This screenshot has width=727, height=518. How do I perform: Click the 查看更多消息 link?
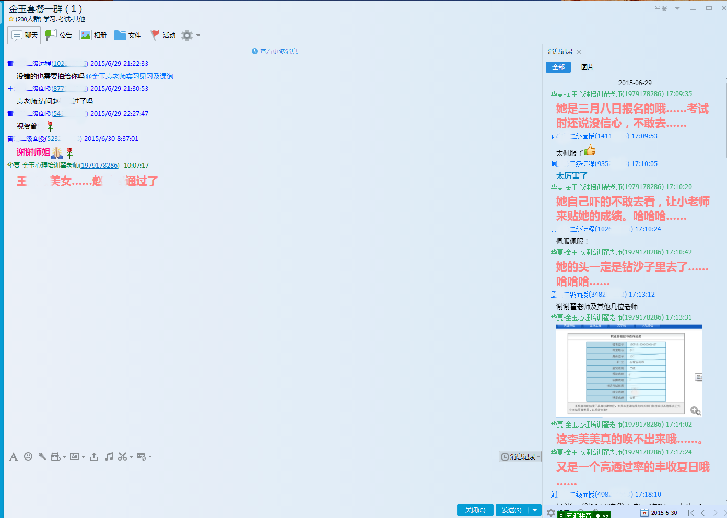coord(275,51)
